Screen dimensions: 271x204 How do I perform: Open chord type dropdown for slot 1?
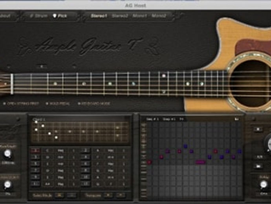(60, 150)
